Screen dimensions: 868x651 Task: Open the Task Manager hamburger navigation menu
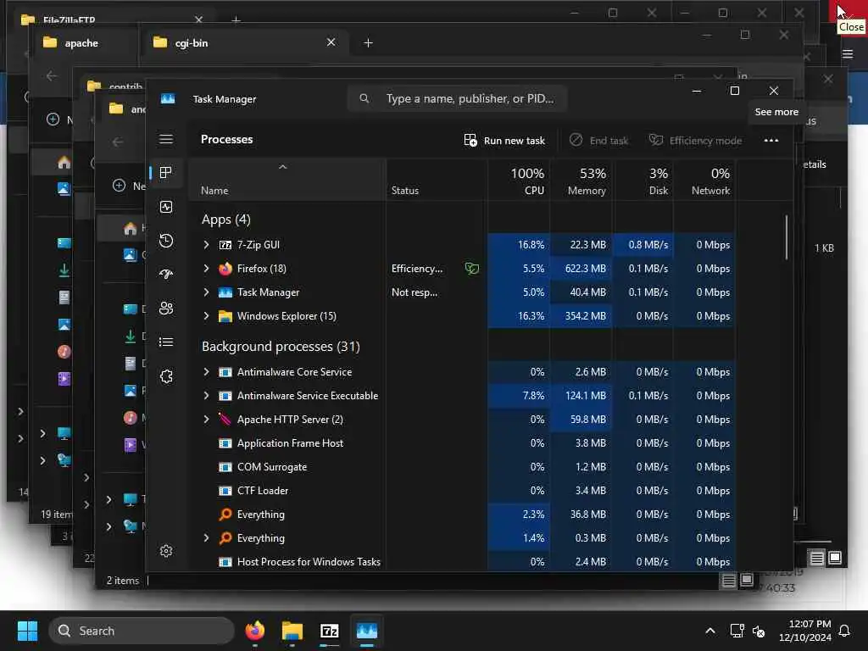tap(166, 139)
